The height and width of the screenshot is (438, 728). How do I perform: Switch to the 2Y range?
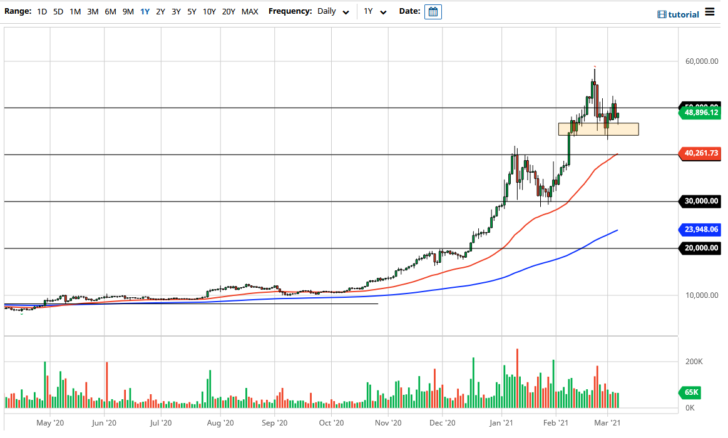pyautogui.click(x=160, y=11)
